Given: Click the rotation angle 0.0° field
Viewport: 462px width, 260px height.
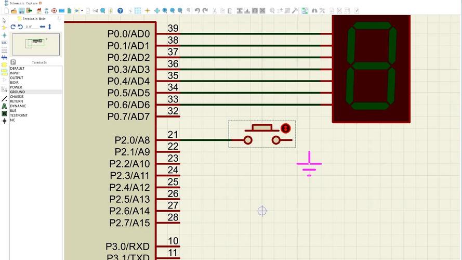Looking at the screenshot, I should [31, 27].
